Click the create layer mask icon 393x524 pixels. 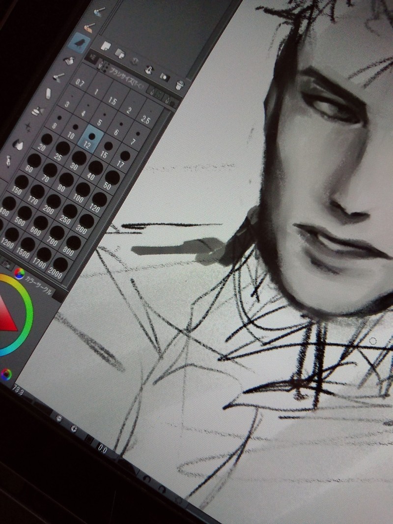[164, 77]
